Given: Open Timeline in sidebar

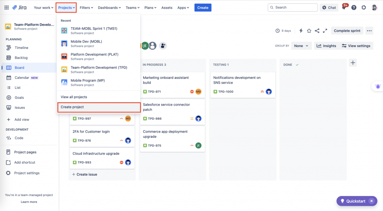Looking at the screenshot, I should (x=29, y=47).
